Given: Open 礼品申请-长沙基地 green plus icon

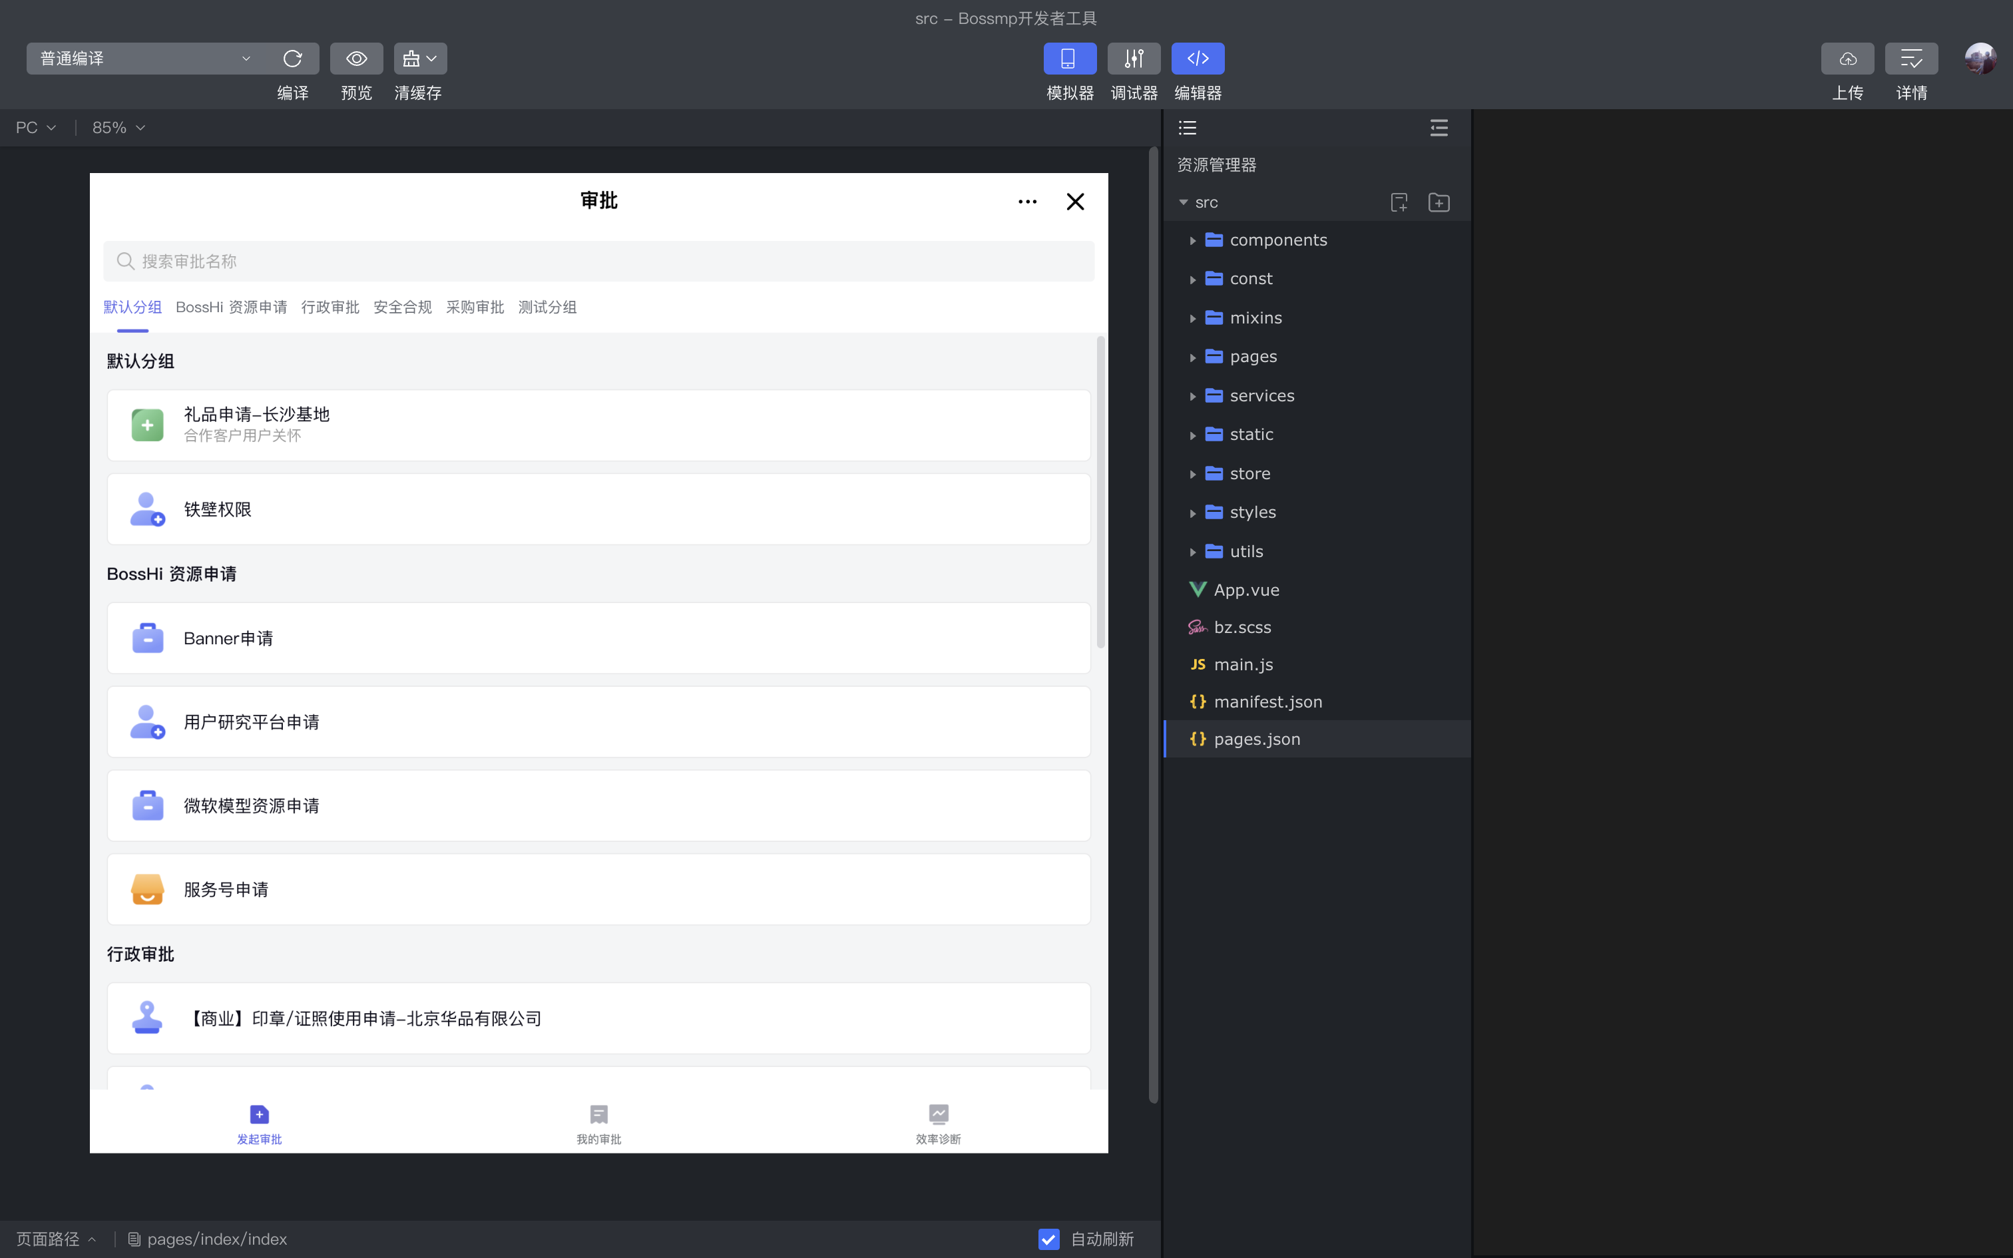Looking at the screenshot, I should pos(147,425).
